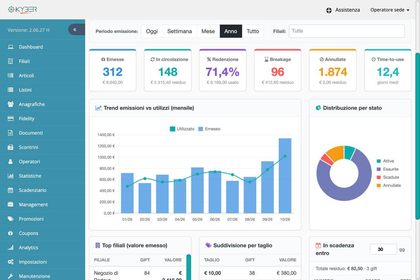Click the FILIALE column header
The width and height of the screenshot is (420, 280).
(x=102, y=260)
